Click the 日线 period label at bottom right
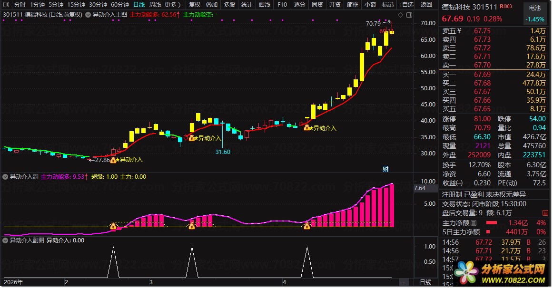Screen dimensions: 553x288 425,282
